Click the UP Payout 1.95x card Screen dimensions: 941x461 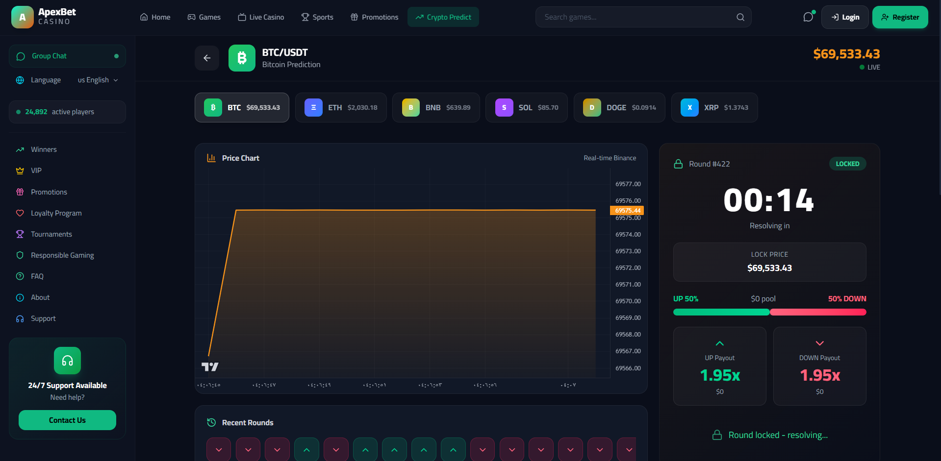720,366
